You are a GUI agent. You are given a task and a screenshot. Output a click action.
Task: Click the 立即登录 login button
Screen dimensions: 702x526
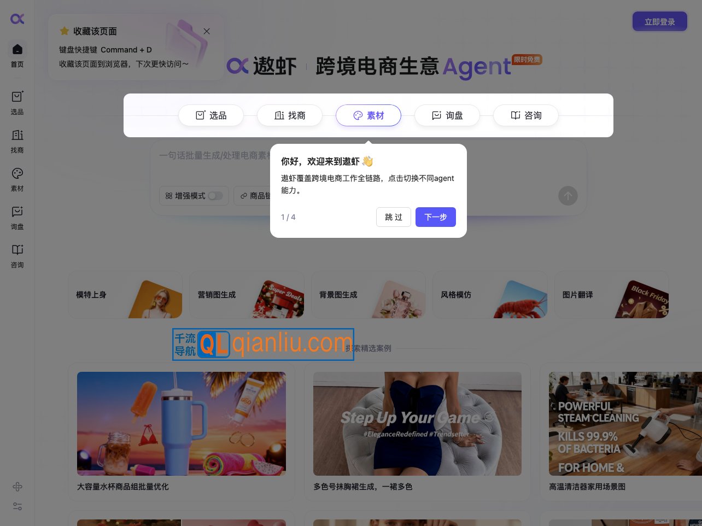(x=659, y=21)
